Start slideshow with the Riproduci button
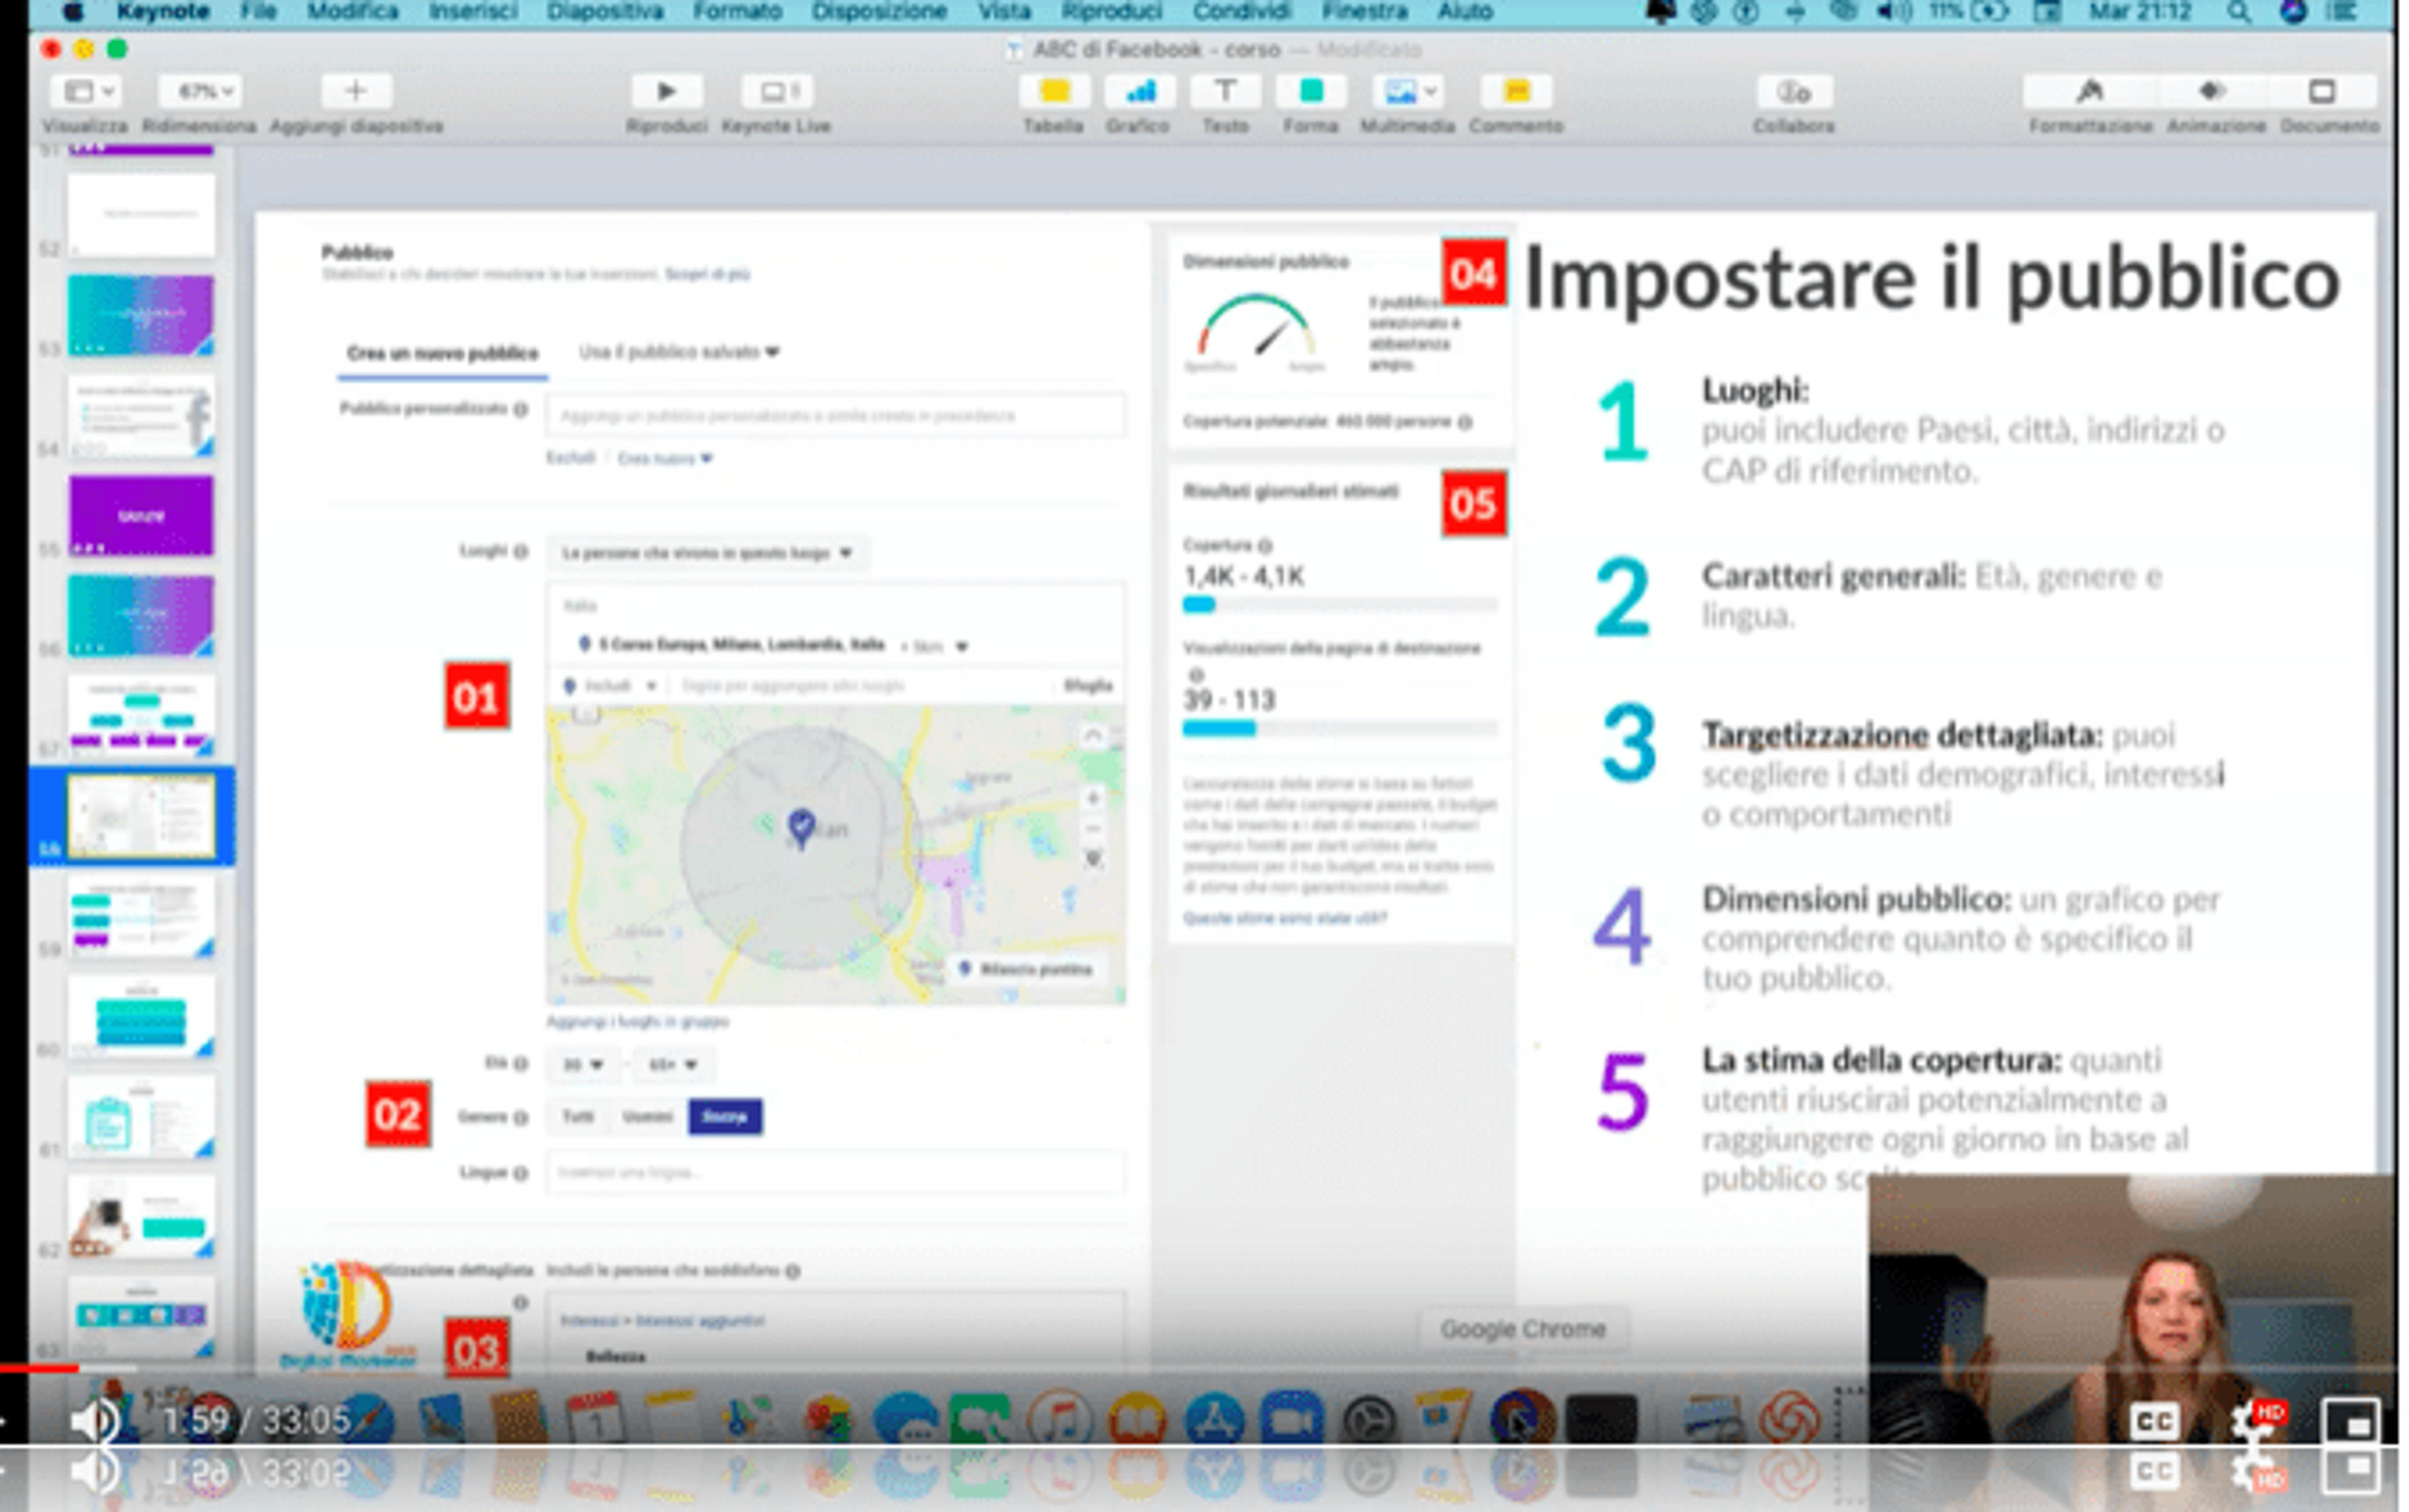 667,92
